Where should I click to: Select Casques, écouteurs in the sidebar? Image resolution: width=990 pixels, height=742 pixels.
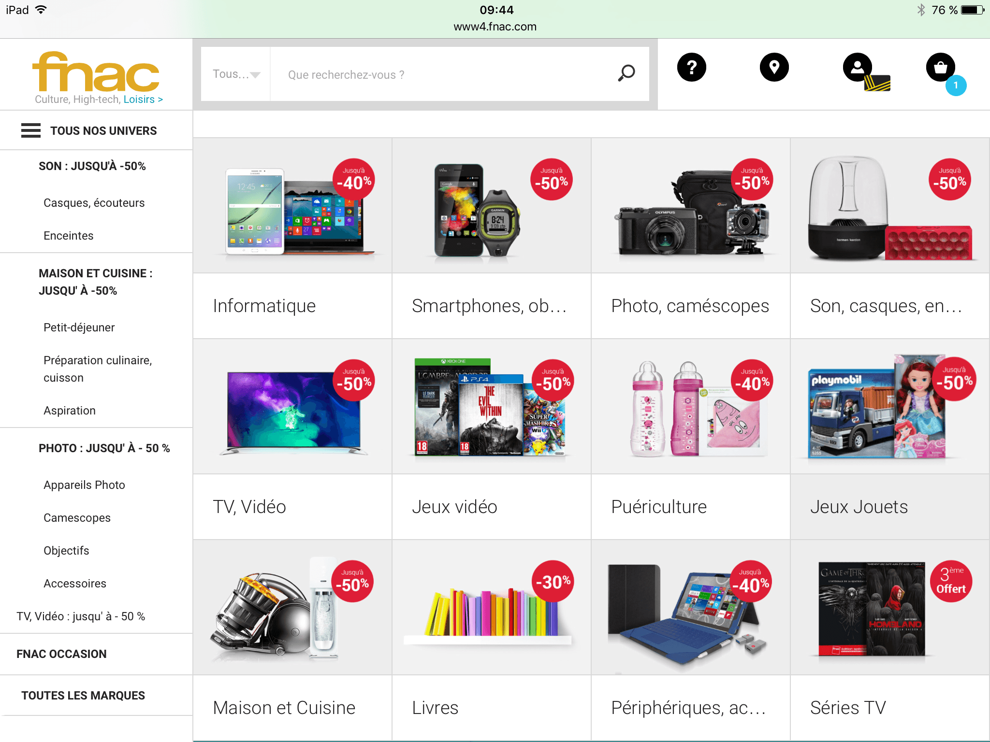pyautogui.click(x=94, y=203)
